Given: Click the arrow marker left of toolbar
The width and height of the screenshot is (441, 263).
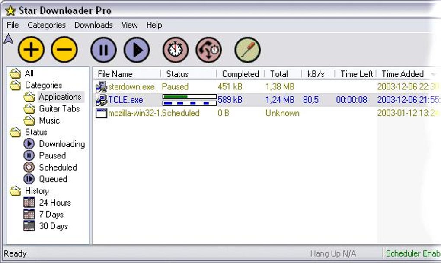Looking at the screenshot, I should 9,39.
